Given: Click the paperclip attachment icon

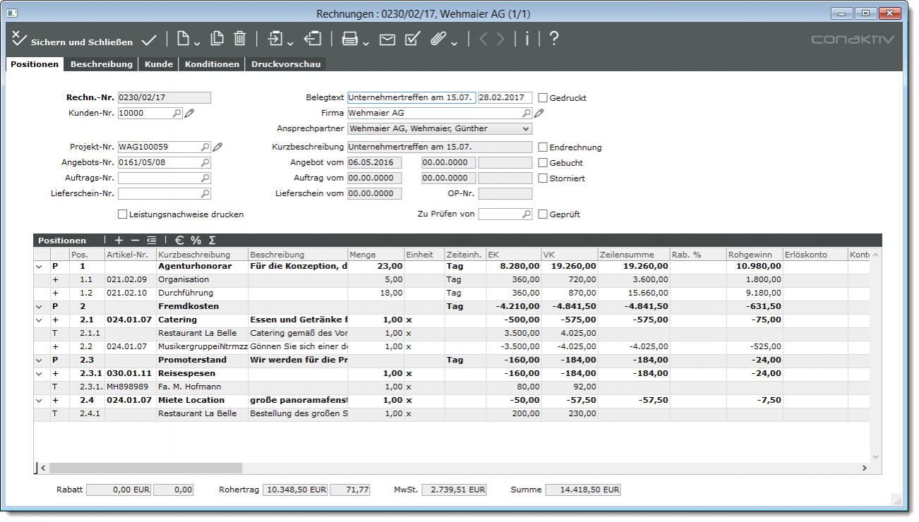Looking at the screenshot, I should coord(438,39).
